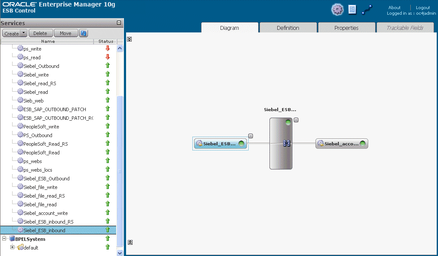Select the Siebel_file_write service

(40, 187)
